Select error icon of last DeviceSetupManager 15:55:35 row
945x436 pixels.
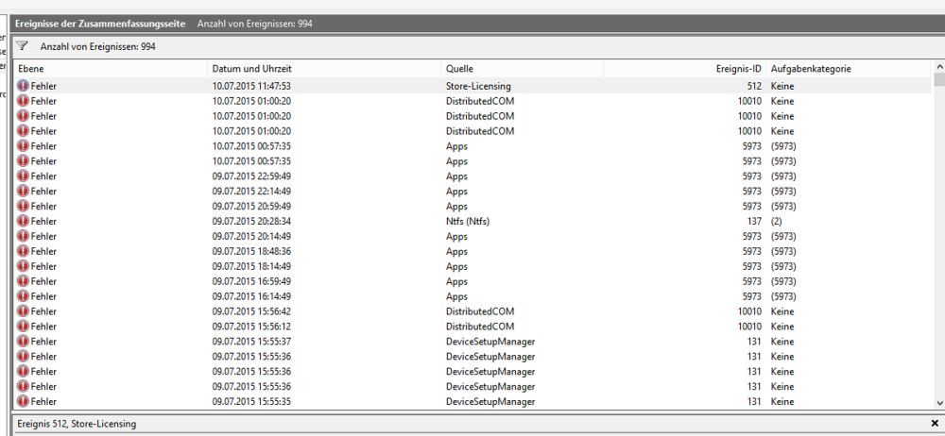[23, 401]
